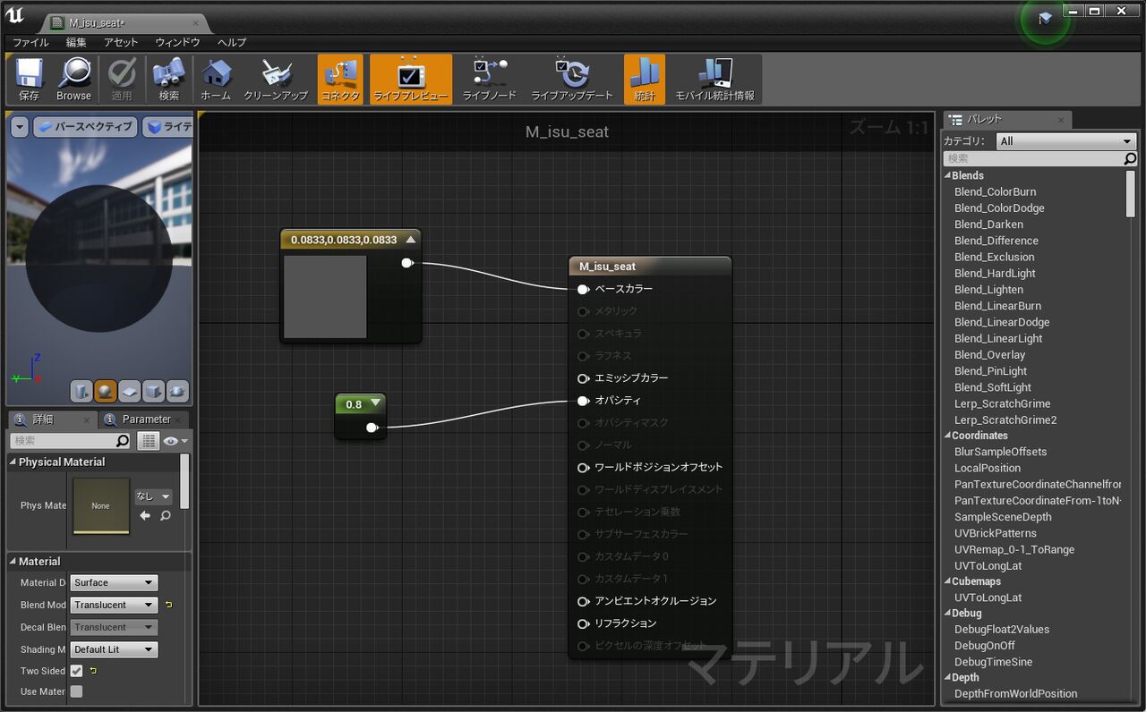Click the browse-to-asset magnifier icon
Image resolution: width=1146 pixels, height=712 pixels.
pos(166,516)
